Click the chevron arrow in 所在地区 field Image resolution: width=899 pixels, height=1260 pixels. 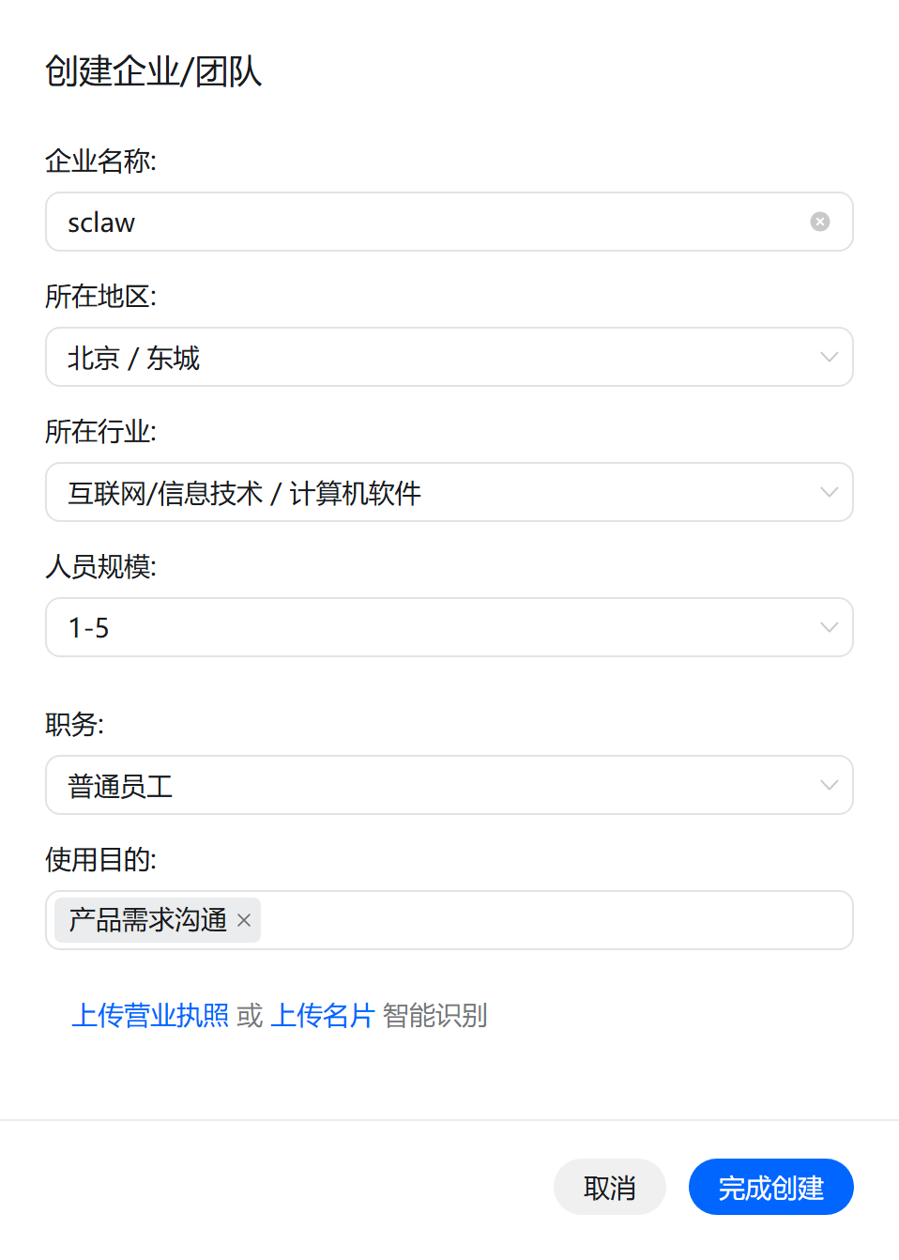[x=829, y=357]
